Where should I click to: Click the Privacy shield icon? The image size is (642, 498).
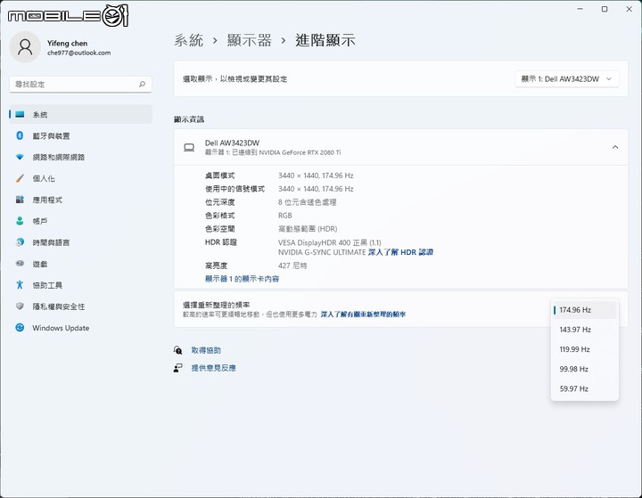tap(20, 306)
